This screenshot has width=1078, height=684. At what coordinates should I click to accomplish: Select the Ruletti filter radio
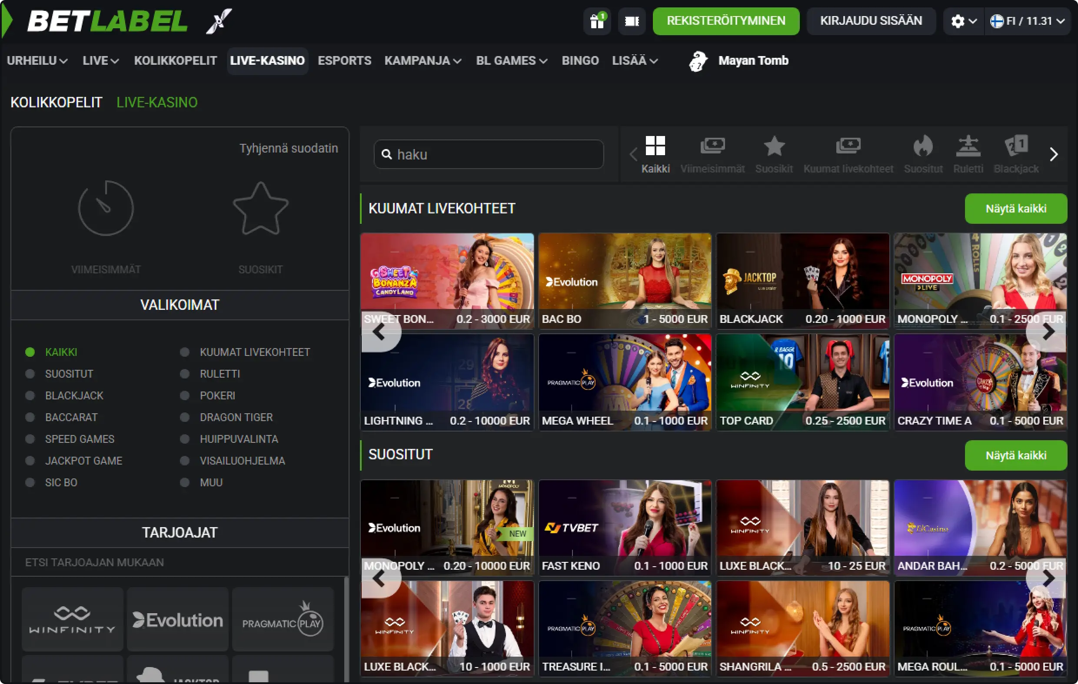184,374
